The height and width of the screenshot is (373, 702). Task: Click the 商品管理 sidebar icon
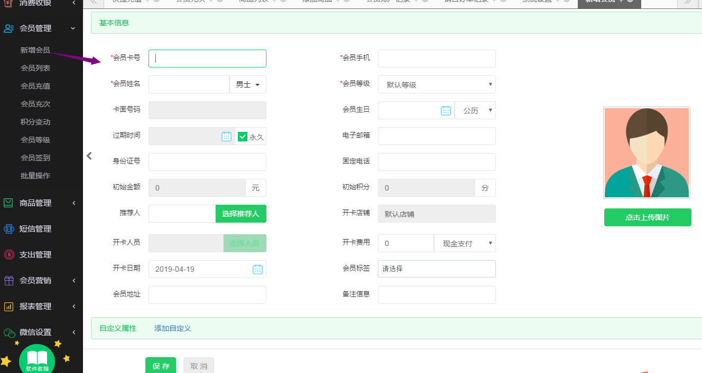(8, 203)
